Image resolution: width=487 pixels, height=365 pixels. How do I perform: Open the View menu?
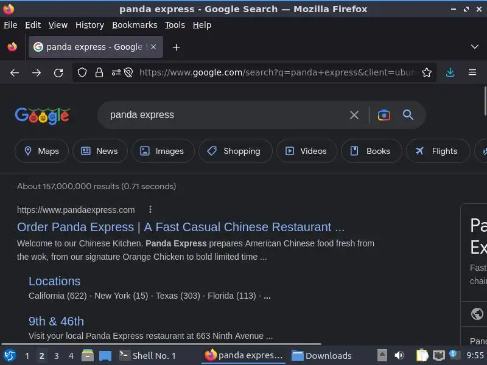(x=58, y=25)
